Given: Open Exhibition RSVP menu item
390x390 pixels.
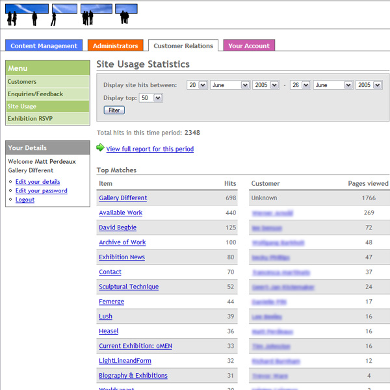Looking at the screenshot, I should (47, 119).
